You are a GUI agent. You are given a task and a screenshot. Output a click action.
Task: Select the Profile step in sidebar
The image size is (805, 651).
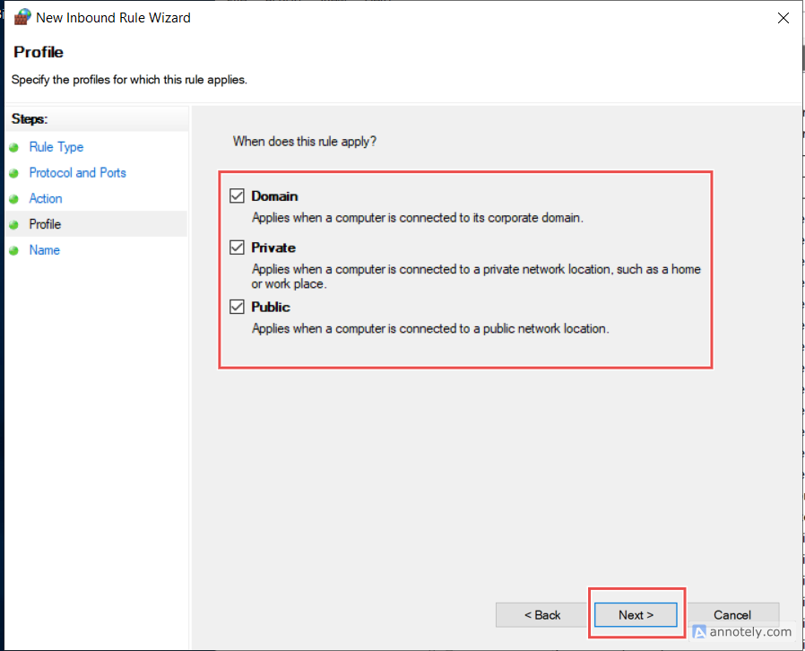click(45, 224)
